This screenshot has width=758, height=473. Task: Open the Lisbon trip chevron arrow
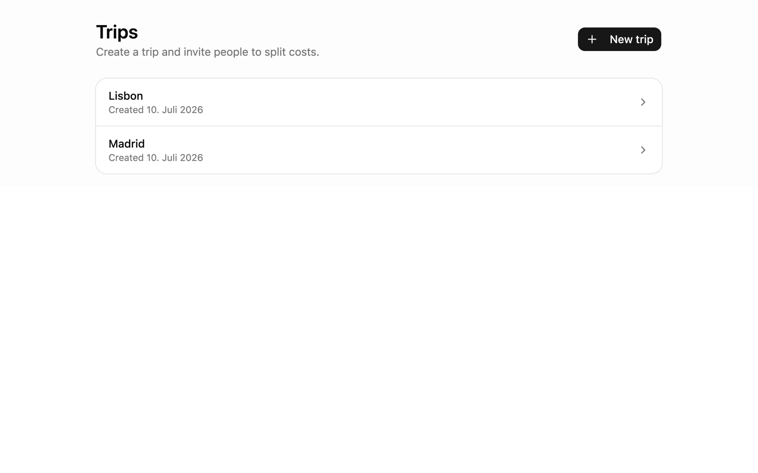point(643,102)
